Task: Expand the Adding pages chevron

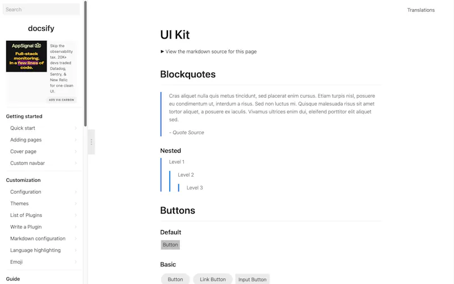Action: point(75,140)
